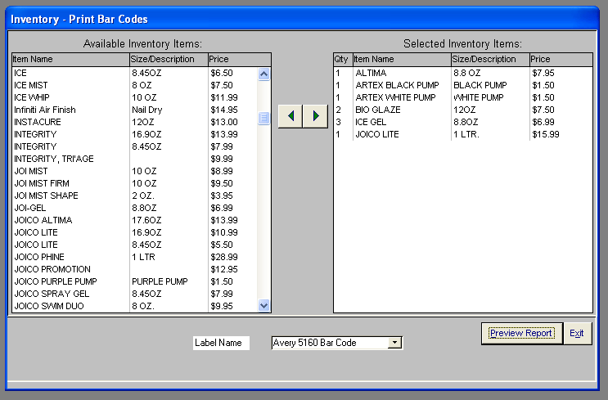This screenshot has height=400, width=608.
Task: Select JOI MIST $8.99 row
Action: click(x=135, y=171)
